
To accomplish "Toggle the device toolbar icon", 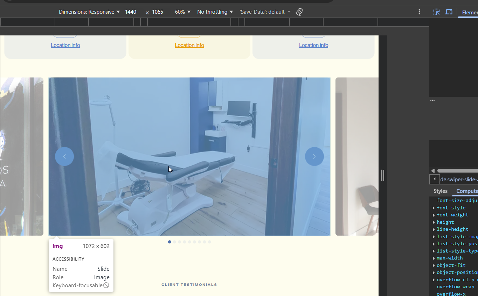I will [449, 12].
